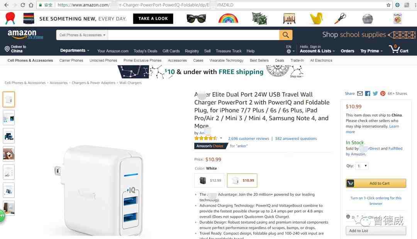Click the Add to Cart button
Image resolution: width=417 pixels, height=239 pixels.
tap(376, 183)
